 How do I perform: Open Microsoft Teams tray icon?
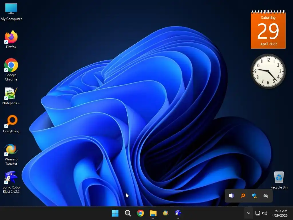point(231,196)
